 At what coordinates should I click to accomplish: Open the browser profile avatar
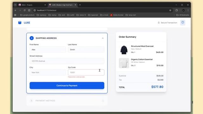(183, 10)
